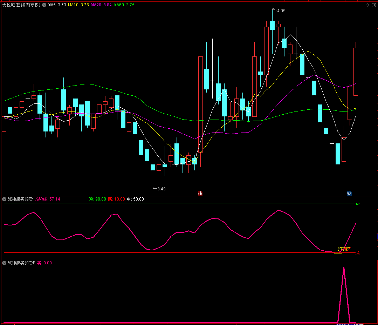Image resolution: width=378 pixels, height=325 pixels.
Task: Select the 趋势线: 57.14 value
Action: pos(47,199)
